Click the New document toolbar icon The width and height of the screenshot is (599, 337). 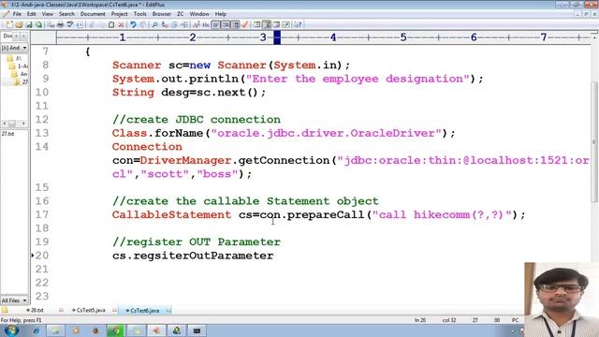pos(9,25)
